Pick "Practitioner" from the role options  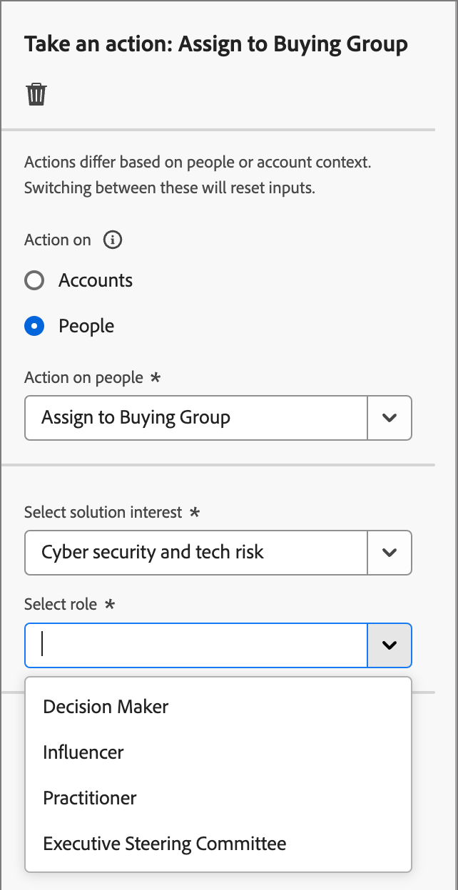[90, 798]
